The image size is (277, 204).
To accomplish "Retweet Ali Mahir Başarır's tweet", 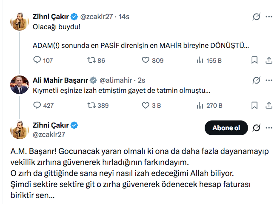I will click(x=91, y=106).
